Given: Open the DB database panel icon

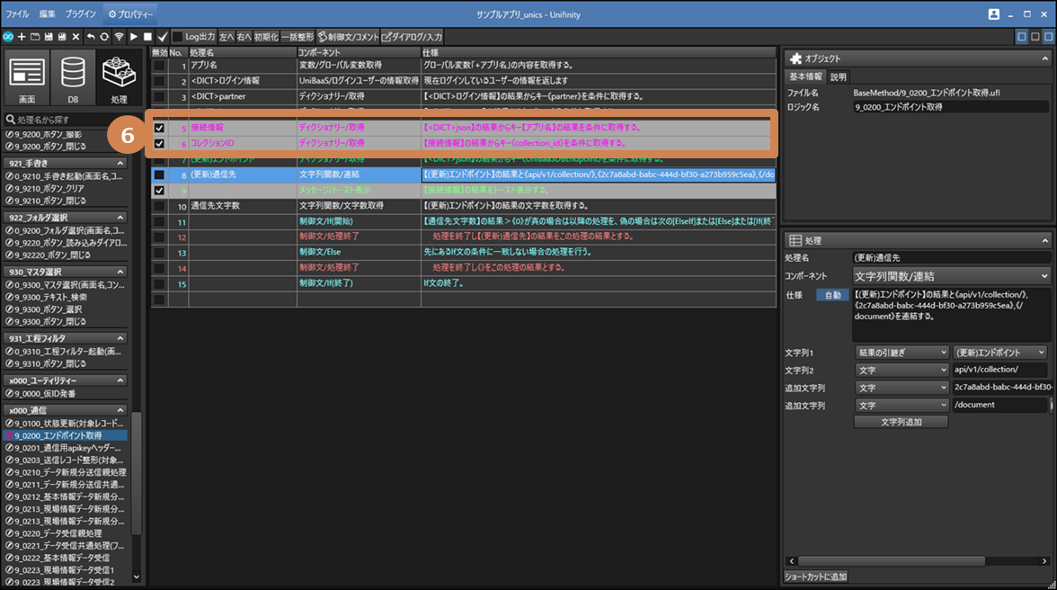Looking at the screenshot, I should (73, 78).
